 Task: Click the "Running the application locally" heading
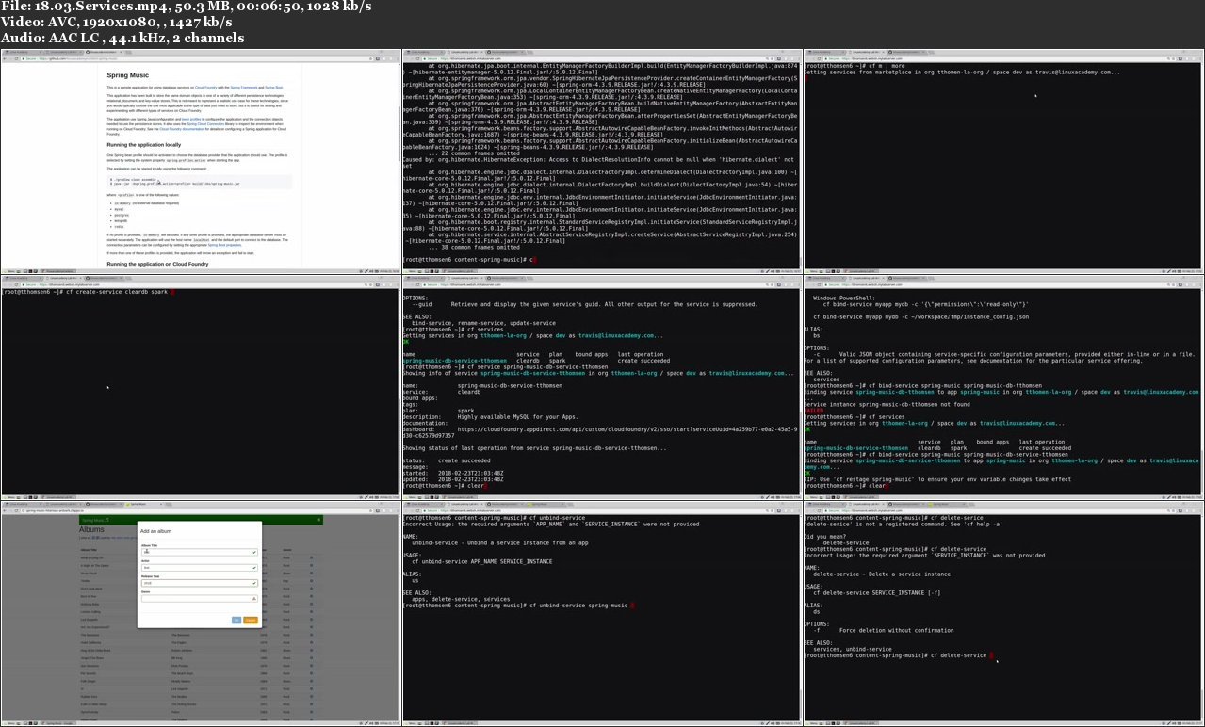coord(145,145)
